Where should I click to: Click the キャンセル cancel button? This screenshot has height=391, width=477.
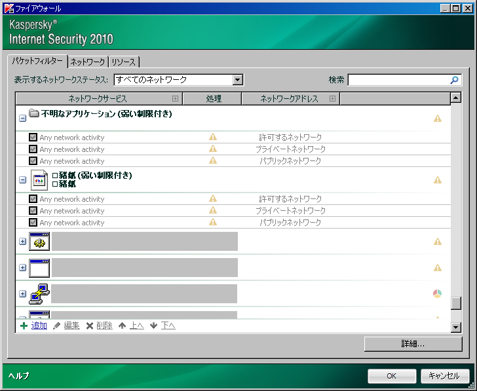[444, 376]
